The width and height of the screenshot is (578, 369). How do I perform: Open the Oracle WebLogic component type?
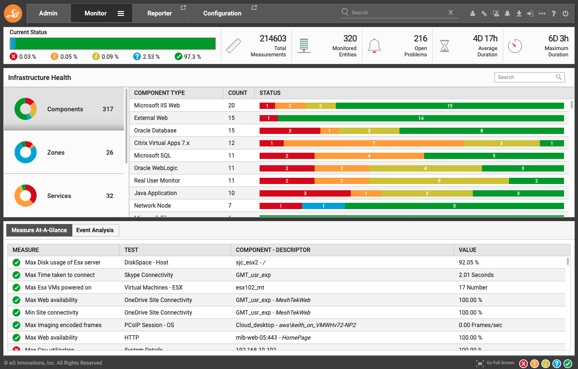(x=155, y=168)
